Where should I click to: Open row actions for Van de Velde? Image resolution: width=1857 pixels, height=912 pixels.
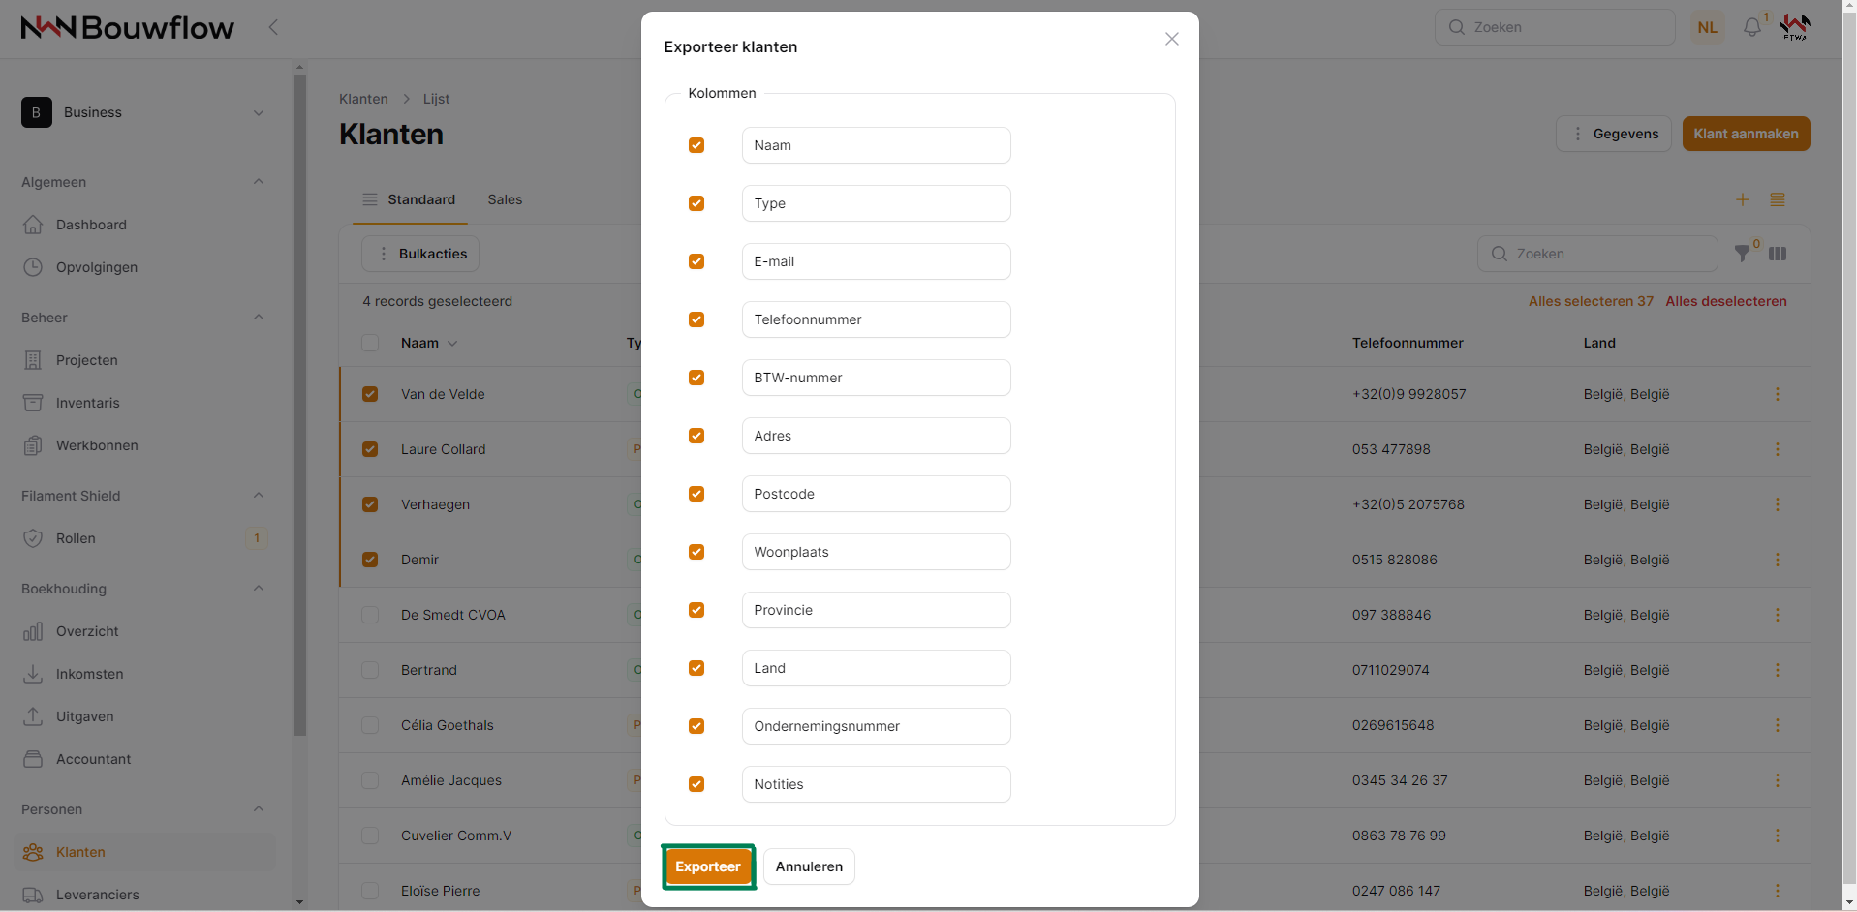tap(1777, 394)
